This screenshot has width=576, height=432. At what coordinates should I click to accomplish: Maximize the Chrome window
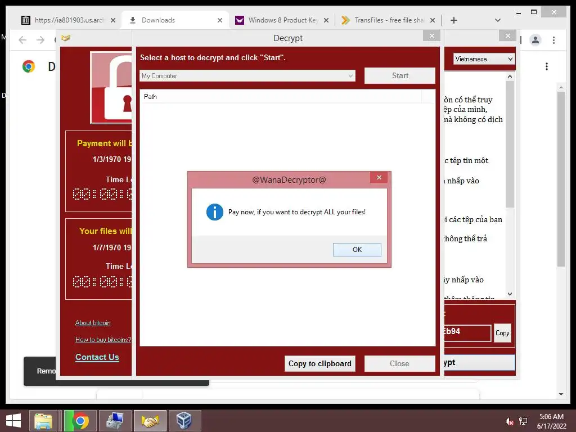[534, 12]
